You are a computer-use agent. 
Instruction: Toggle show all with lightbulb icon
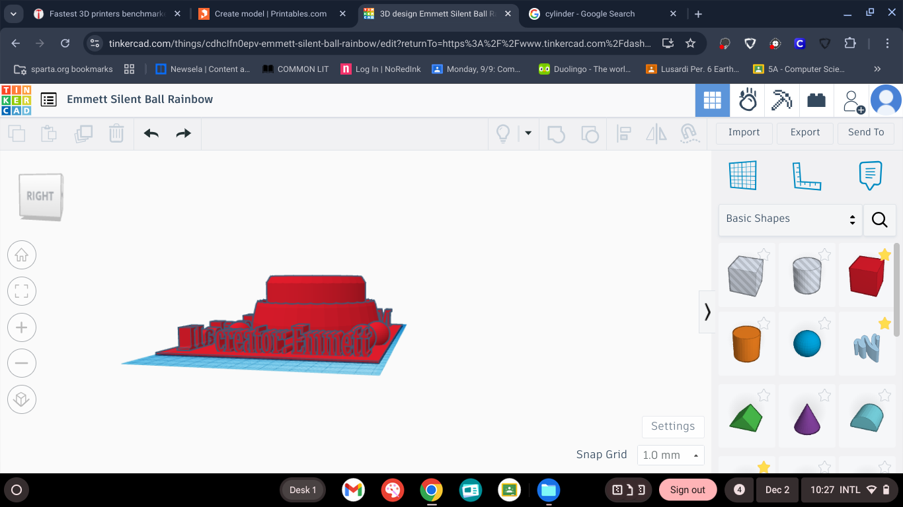pos(503,134)
